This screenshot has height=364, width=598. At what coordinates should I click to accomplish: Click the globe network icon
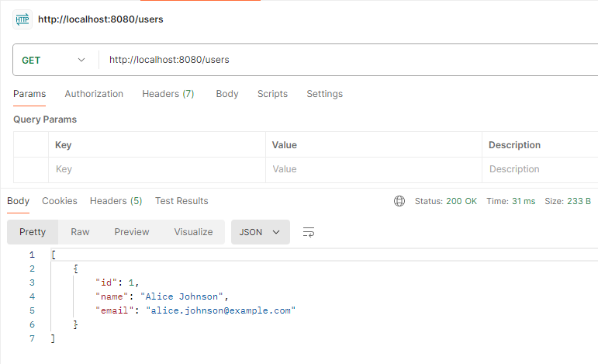(399, 201)
